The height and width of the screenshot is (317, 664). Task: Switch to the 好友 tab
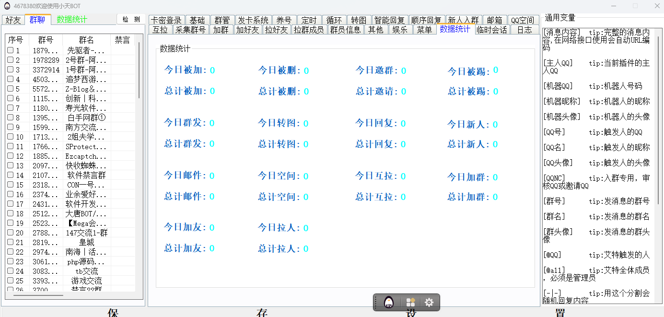click(13, 20)
